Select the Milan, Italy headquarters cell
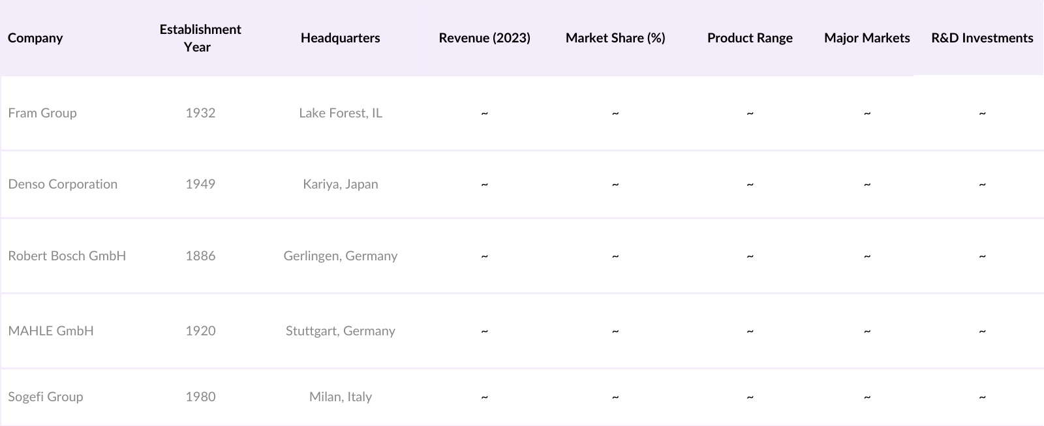 [x=341, y=397]
